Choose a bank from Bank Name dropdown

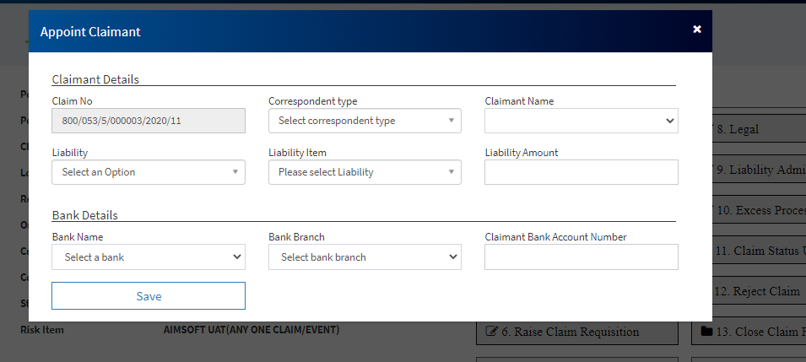coord(149,257)
